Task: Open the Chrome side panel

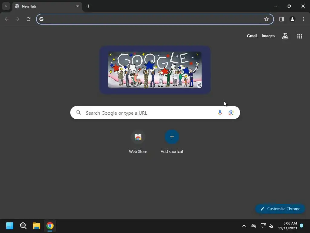Action: click(282, 19)
